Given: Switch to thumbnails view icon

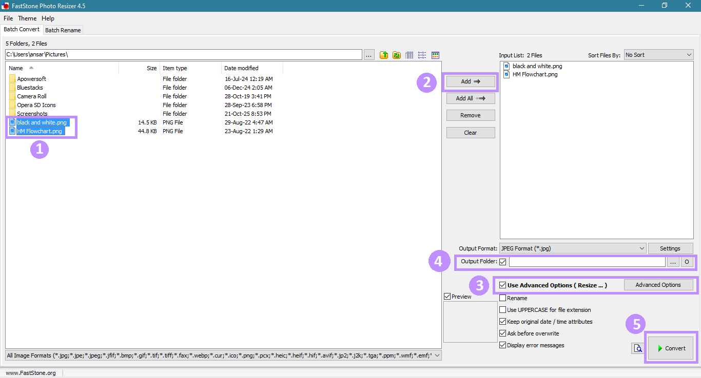Looking at the screenshot, I should (x=435, y=55).
